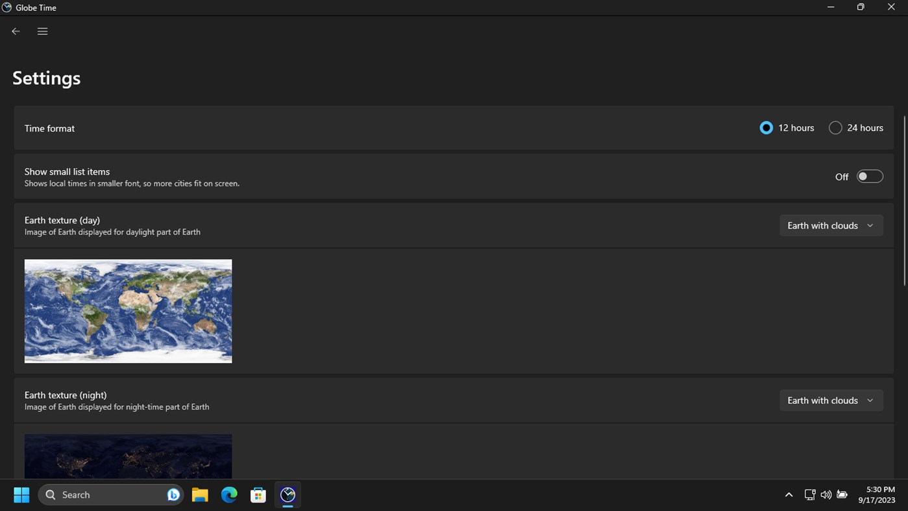Open the Earth texture (night) dropdown
This screenshot has width=908, height=511.
(x=831, y=401)
